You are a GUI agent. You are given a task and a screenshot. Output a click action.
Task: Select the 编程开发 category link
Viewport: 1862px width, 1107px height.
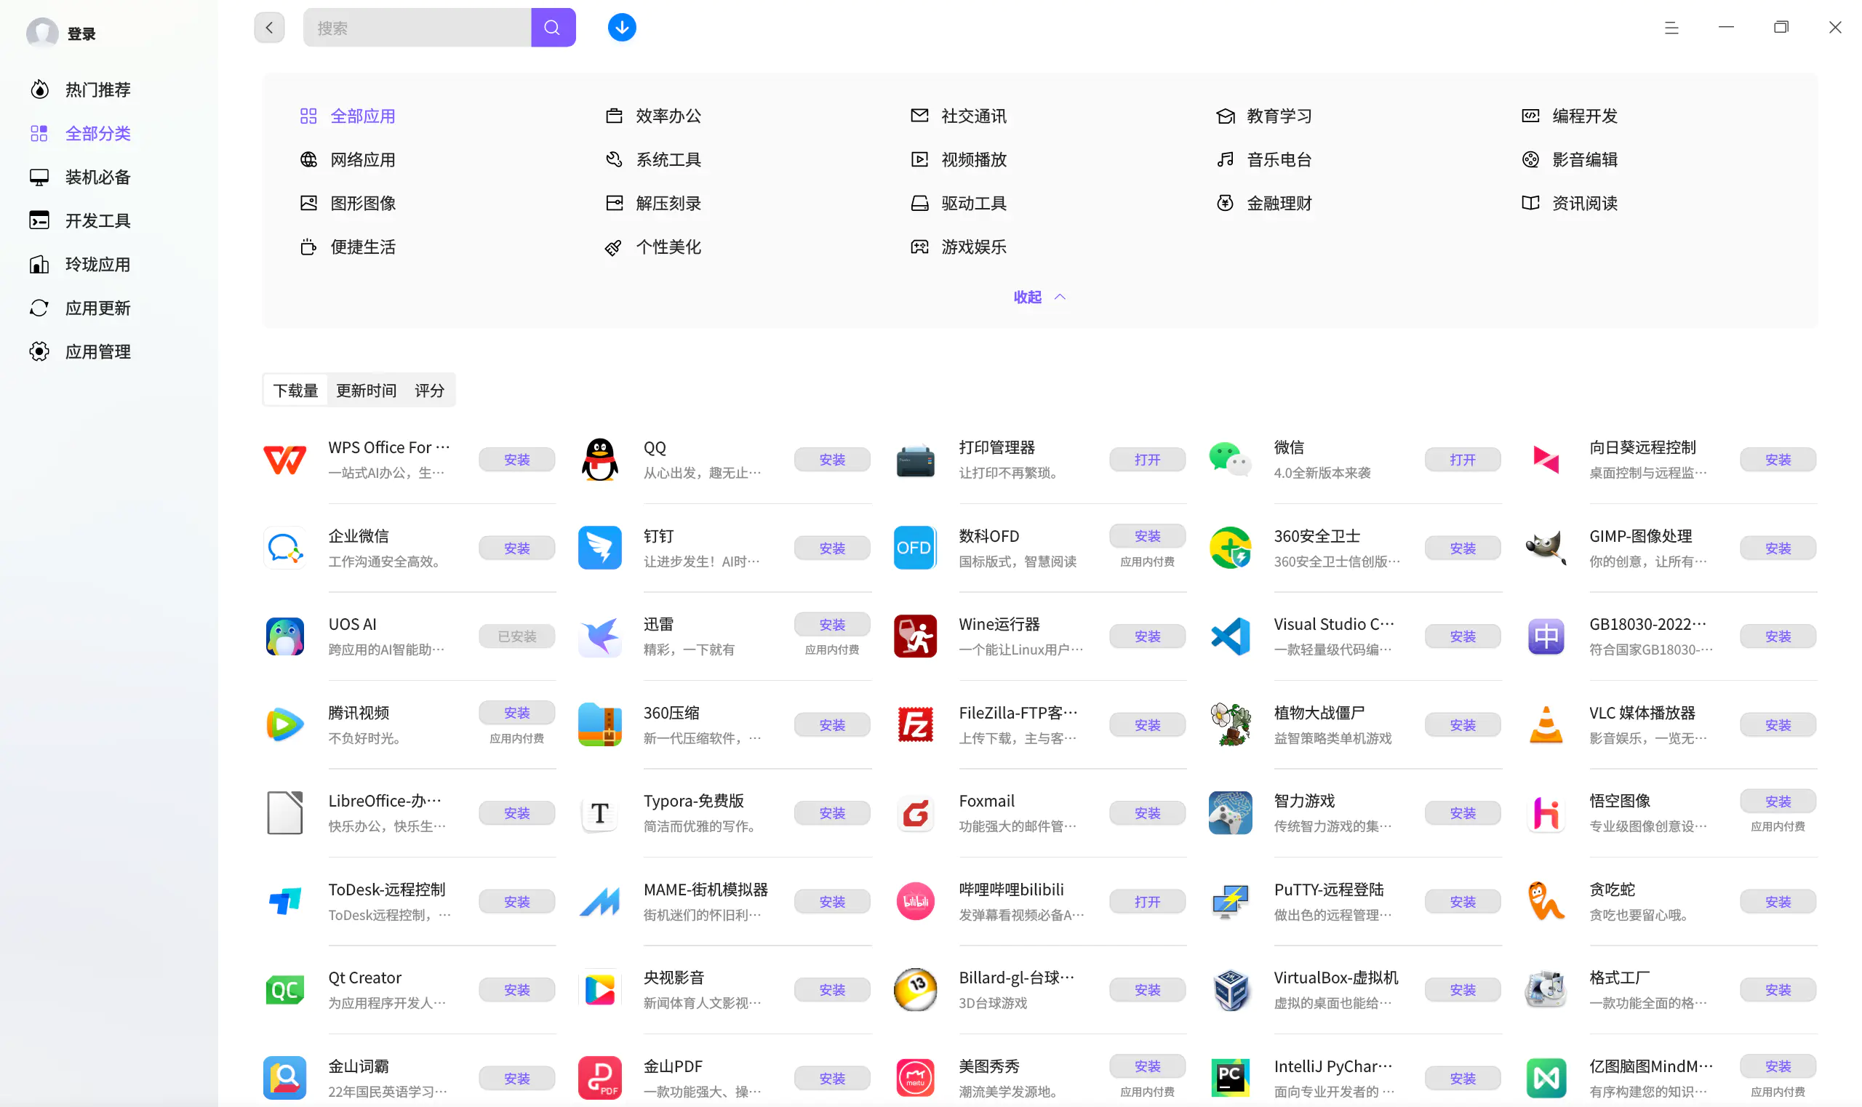coord(1583,116)
